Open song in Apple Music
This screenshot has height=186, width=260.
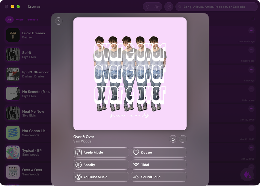pyautogui.click(x=101, y=153)
